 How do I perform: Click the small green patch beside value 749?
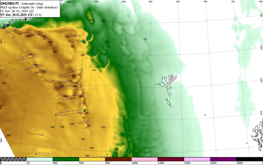(85, 110)
